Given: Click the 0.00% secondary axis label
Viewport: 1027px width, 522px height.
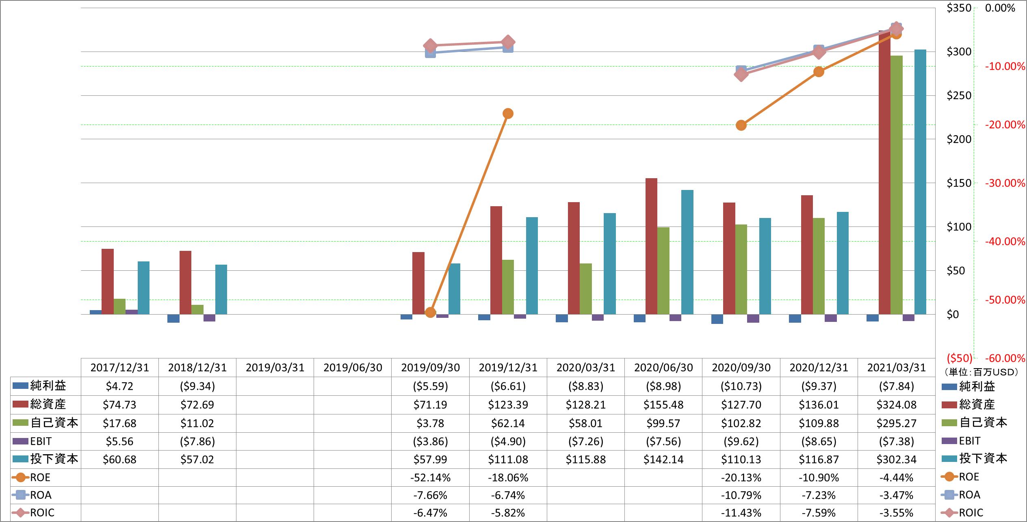Looking at the screenshot, I should coord(1000,8).
